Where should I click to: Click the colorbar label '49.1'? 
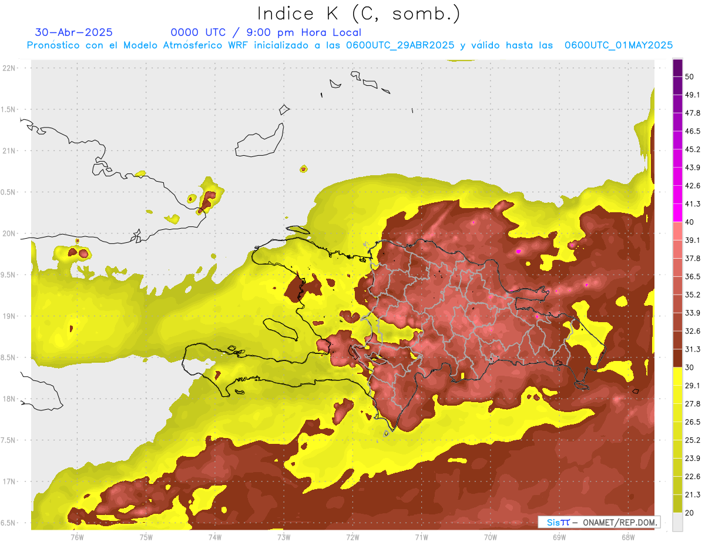693,95
